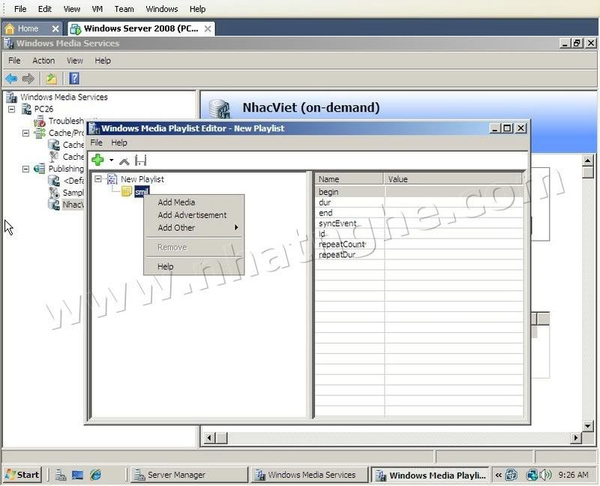This screenshot has height=486, width=600.
Task: Click the Publishing Points node icon
Action: (x=40, y=169)
